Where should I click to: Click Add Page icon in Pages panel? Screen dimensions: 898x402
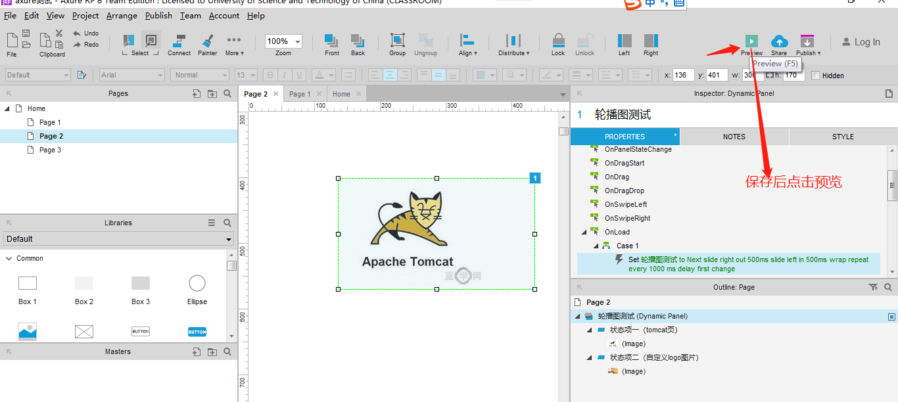pos(197,94)
